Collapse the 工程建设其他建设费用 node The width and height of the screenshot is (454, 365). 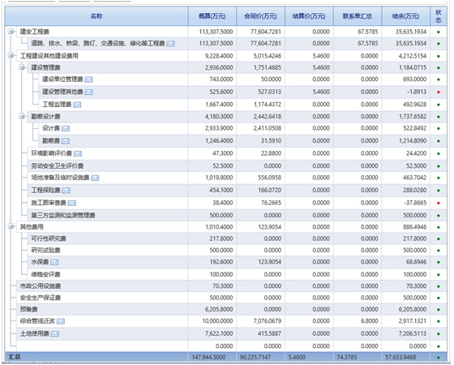(x=11, y=55)
